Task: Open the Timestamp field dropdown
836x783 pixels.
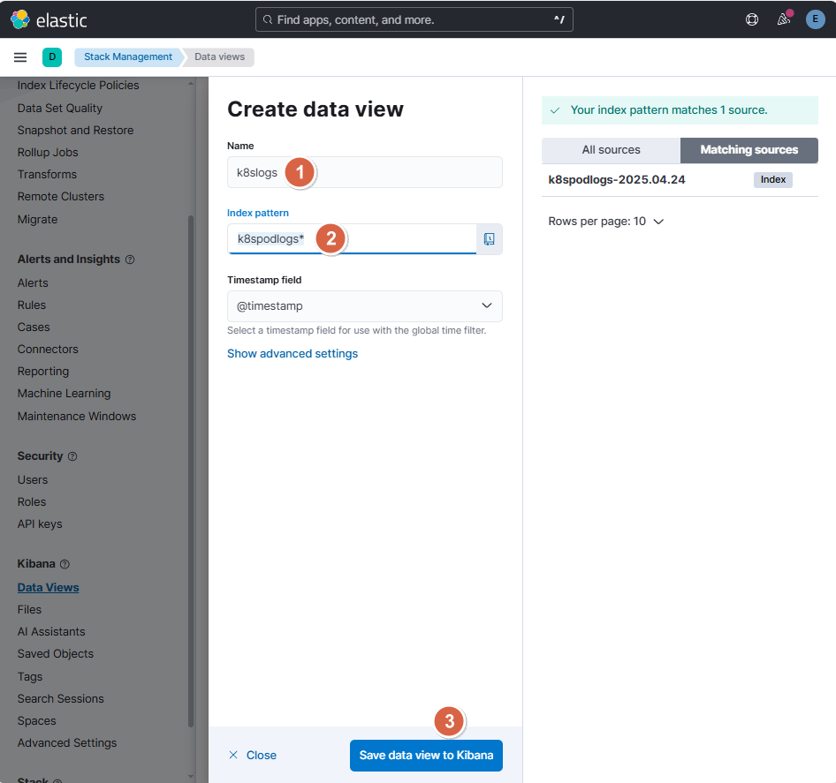Action: point(365,305)
